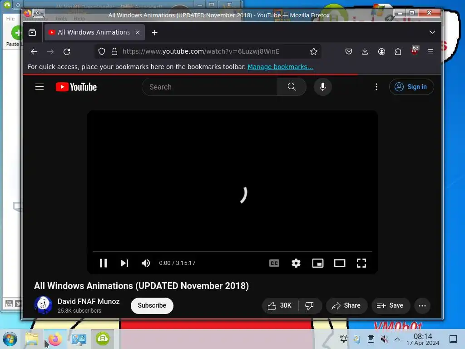This screenshot has width=465, height=349.
Task: Open more actions ellipsis below video
Action: click(422, 306)
